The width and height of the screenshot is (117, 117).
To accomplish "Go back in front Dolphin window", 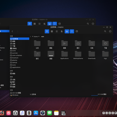I will point(12,31).
